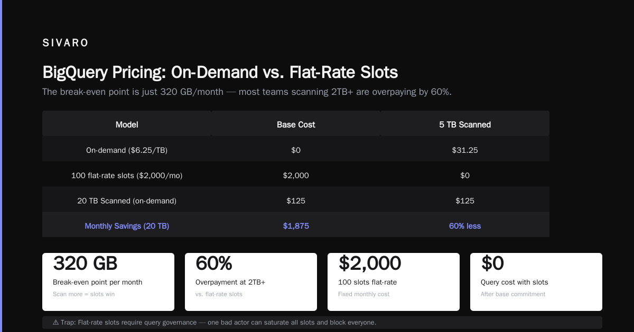The image size is (634, 332).
Task: Click the On-demand ($6.25/TB) row label
Action: point(127,150)
